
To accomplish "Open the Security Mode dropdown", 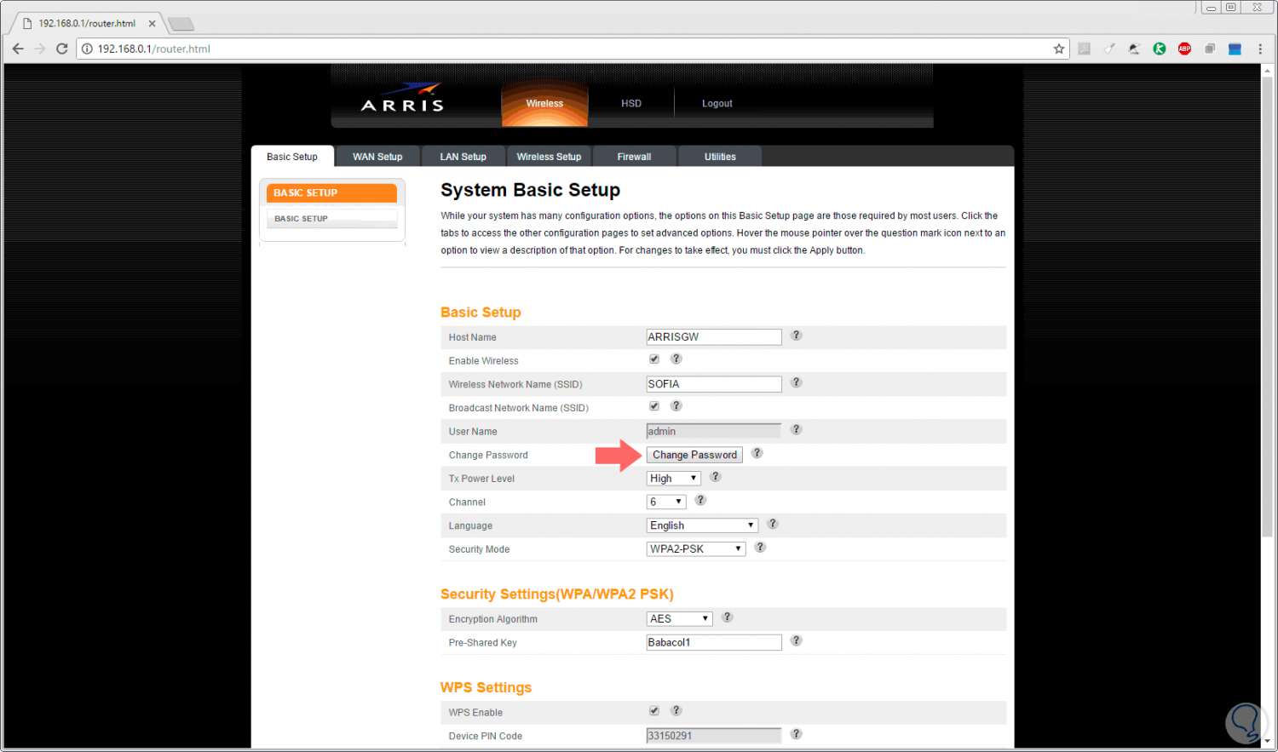I will [x=696, y=549].
